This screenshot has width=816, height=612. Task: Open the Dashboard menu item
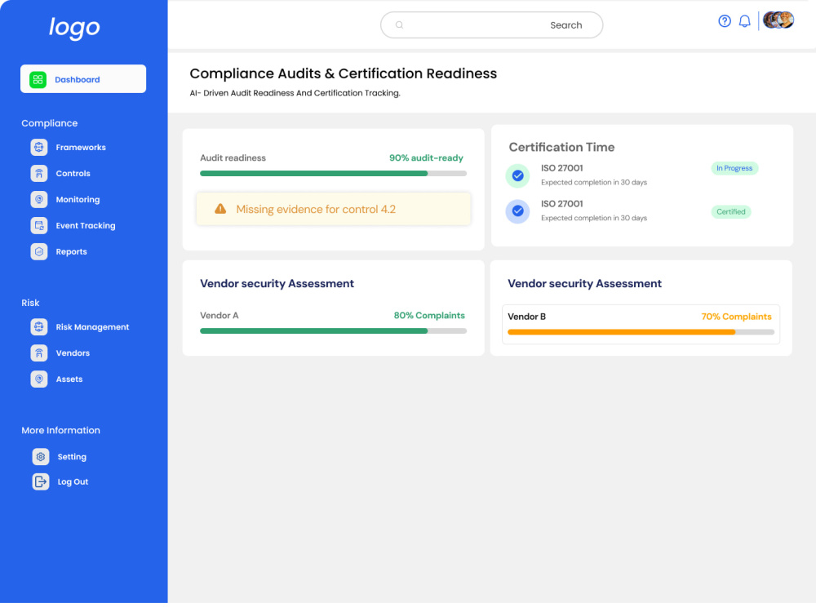click(83, 79)
